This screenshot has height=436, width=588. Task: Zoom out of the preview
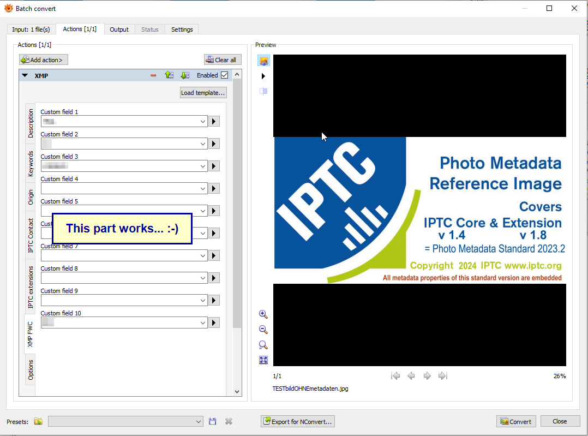(x=263, y=330)
